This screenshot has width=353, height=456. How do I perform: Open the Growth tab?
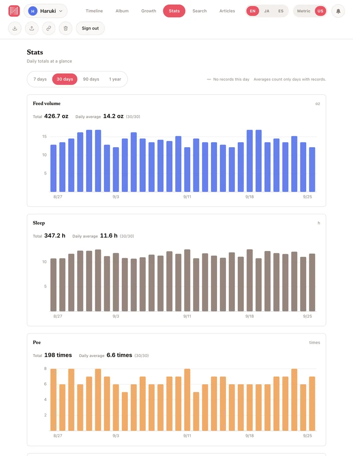pyautogui.click(x=149, y=11)
